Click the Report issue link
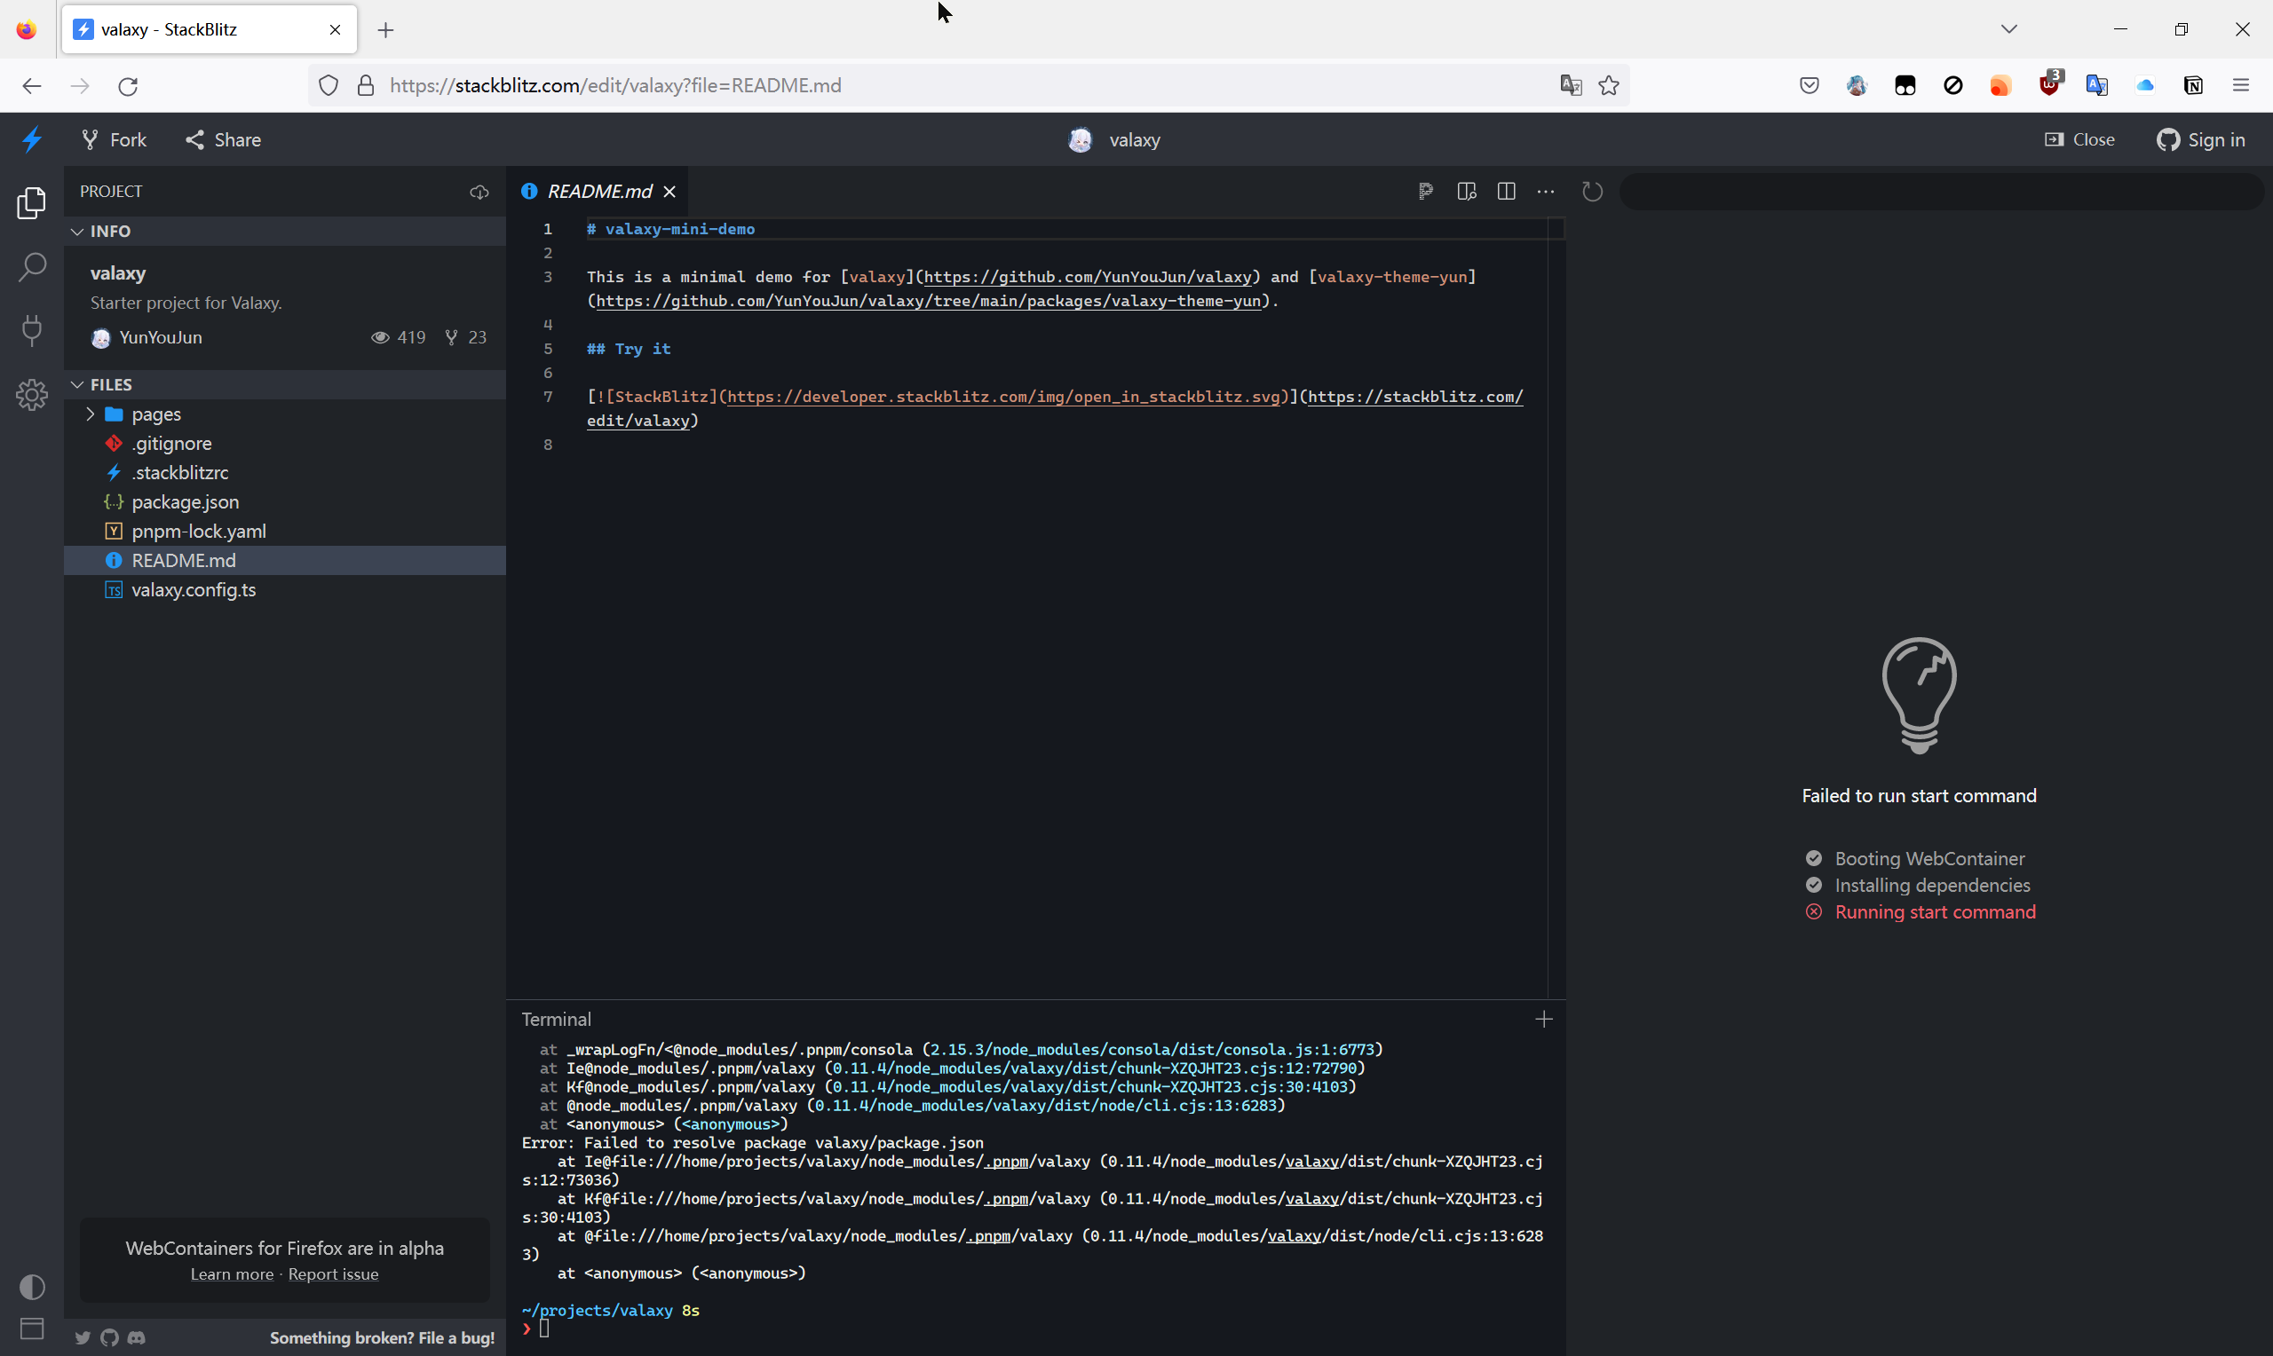 [x=333, y=1274]
